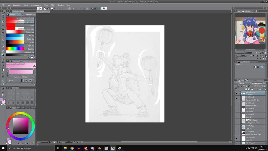Show hidden system tray icons

tap(245, 148)
